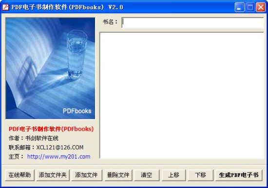This screenshot has height=188, width=268.
Task: Click the 添加文件 button
Action: coord(87,175)
